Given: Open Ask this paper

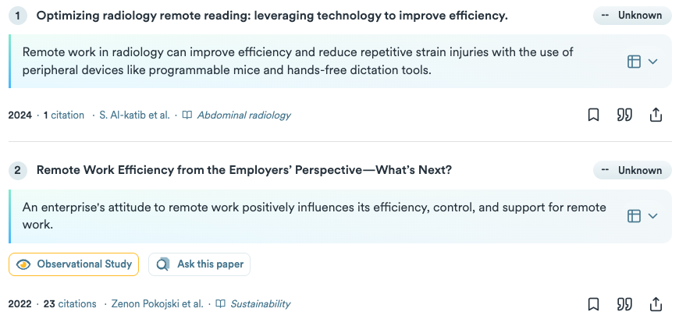Looking at the screenshot, I should click(x=199, y=264).
